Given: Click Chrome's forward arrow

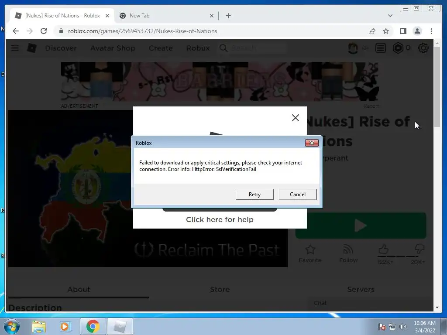Looking at the screenshot, I should pos(30,31).
